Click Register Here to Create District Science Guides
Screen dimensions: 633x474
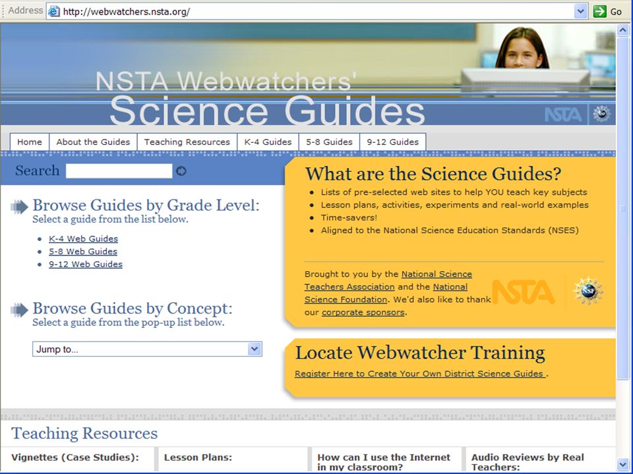[420, 374]
